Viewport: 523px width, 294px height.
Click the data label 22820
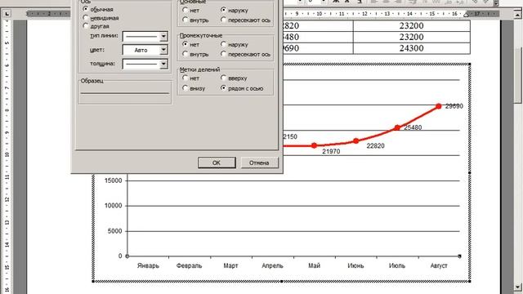(x=376, y=145)
